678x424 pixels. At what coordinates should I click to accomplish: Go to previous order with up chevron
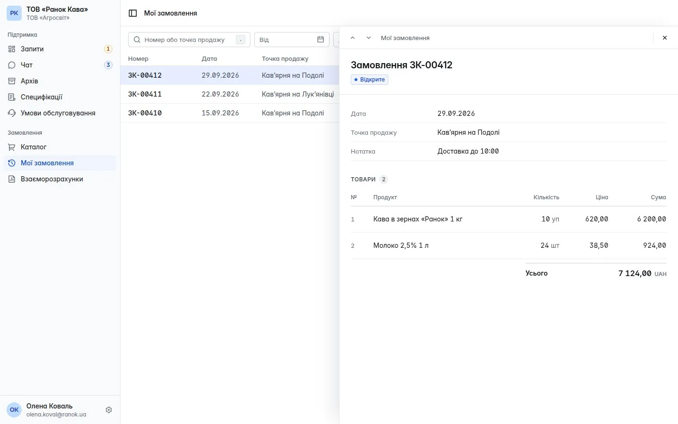[x=353, y=38]
